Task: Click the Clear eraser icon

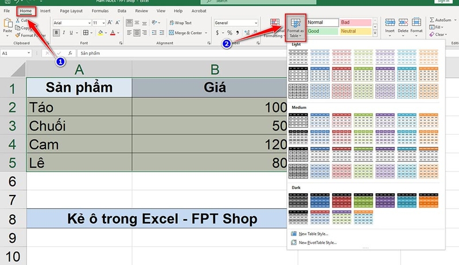Action: 432,34
